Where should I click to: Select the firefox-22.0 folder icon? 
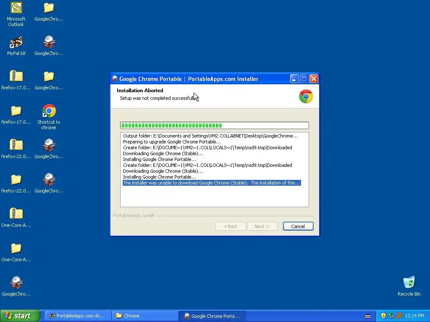(x=16, y=183)
